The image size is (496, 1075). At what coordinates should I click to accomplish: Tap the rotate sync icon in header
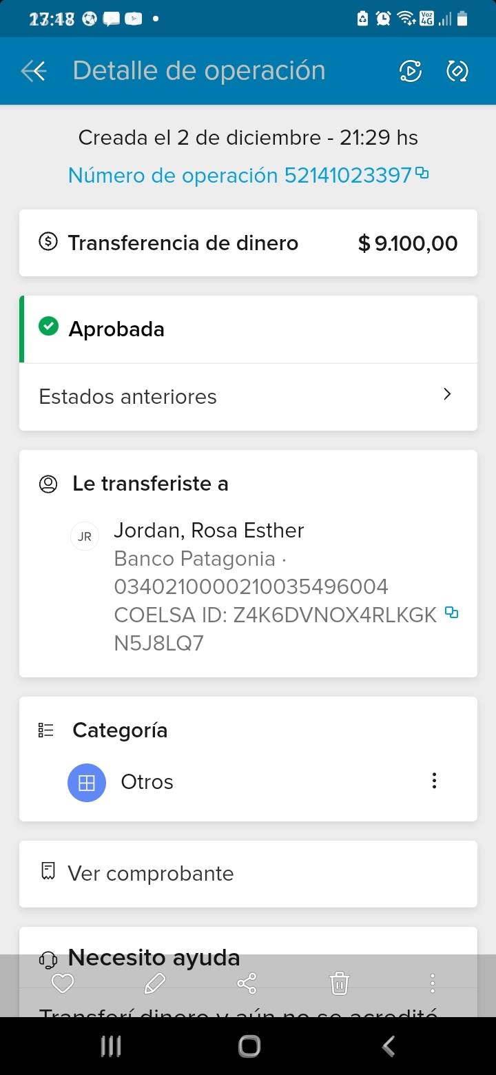coord(457,71)
